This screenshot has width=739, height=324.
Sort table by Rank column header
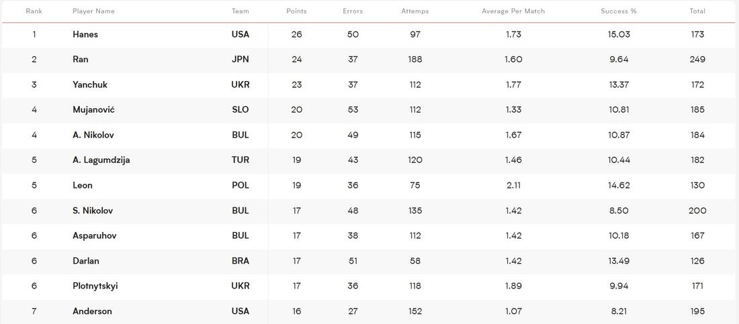click(34, 11)
